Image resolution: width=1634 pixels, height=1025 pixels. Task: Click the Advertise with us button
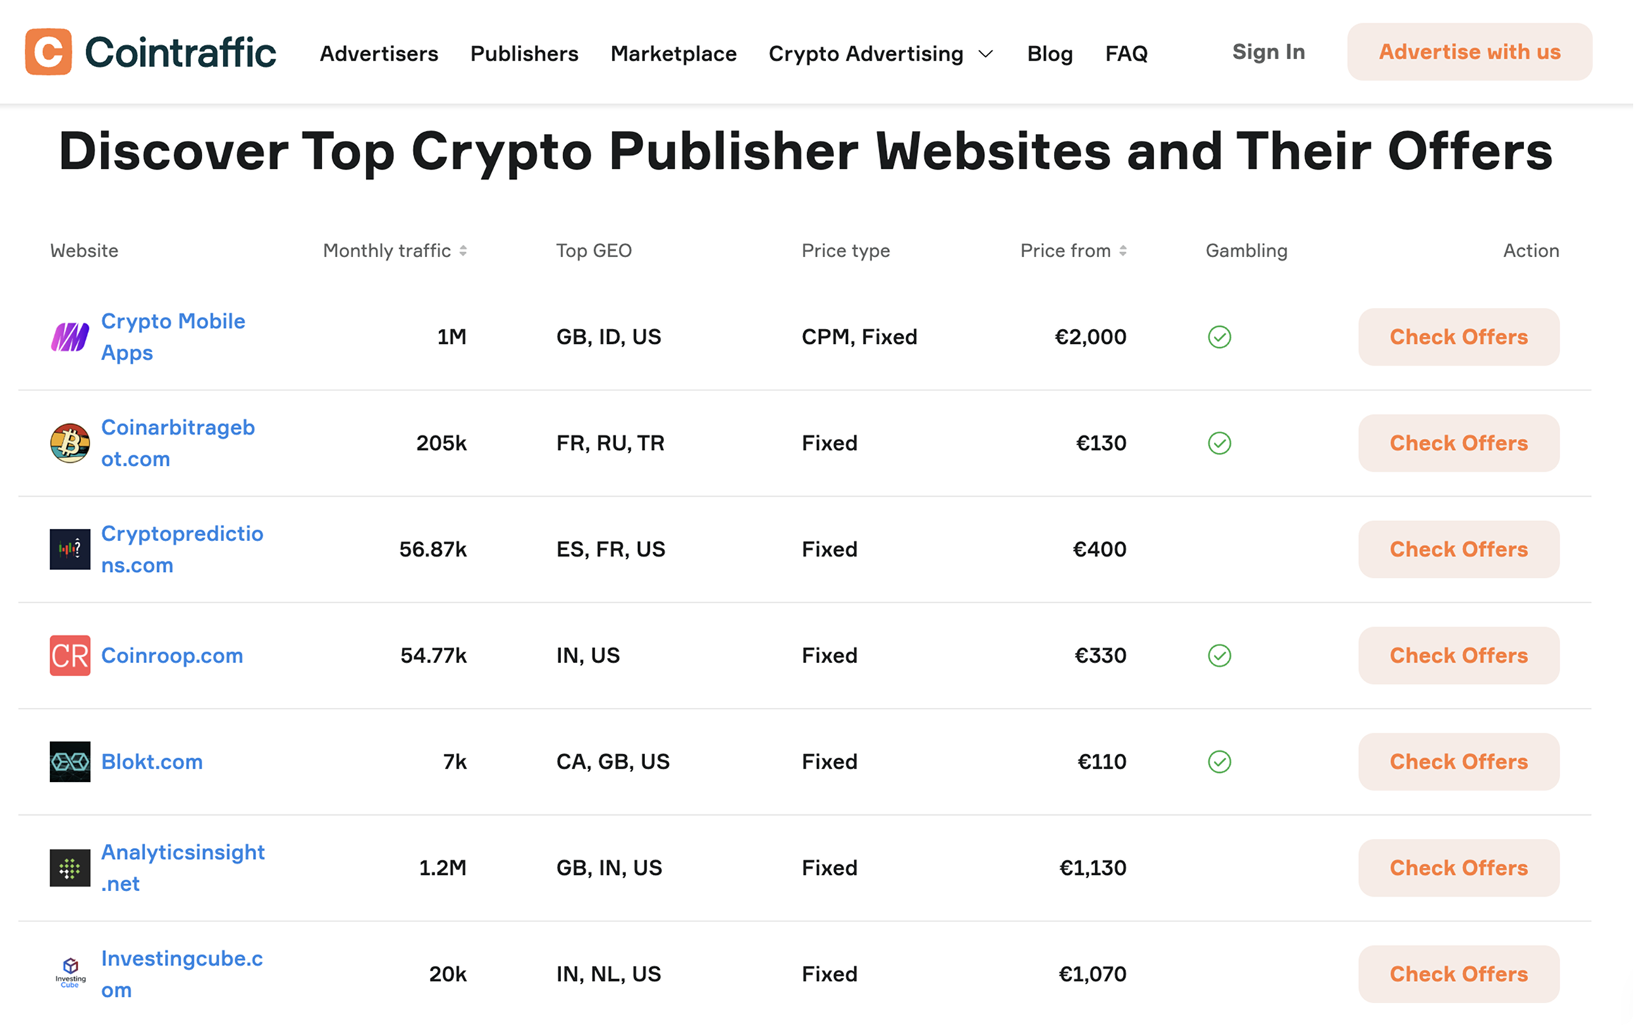1470,52
